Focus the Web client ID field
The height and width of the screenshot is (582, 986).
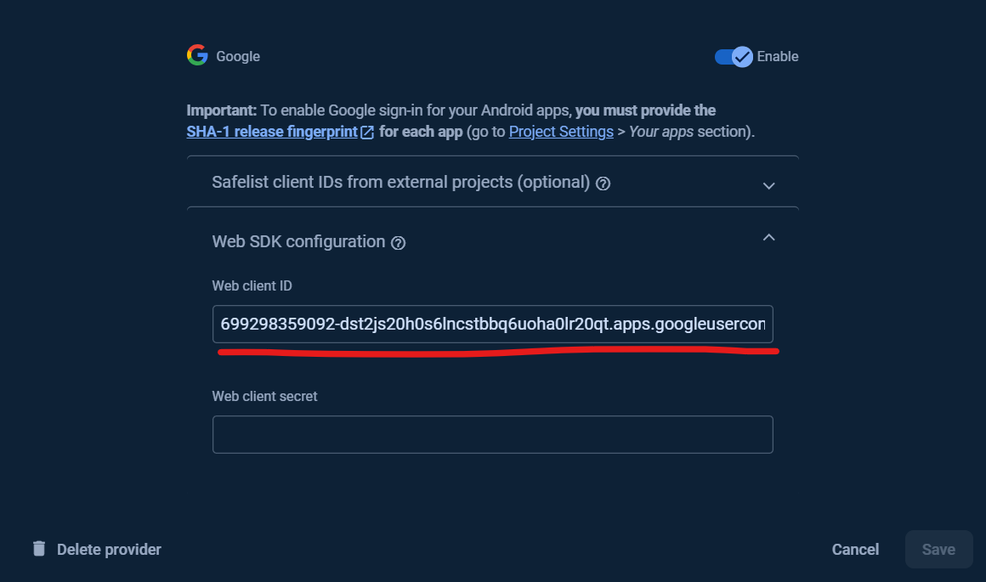tap(492, 324)
